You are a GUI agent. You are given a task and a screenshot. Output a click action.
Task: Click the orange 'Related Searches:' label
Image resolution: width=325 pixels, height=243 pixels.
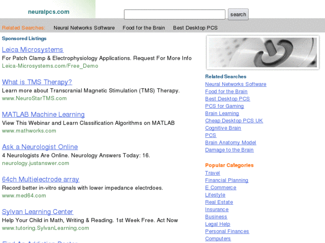tap(23, 28)
